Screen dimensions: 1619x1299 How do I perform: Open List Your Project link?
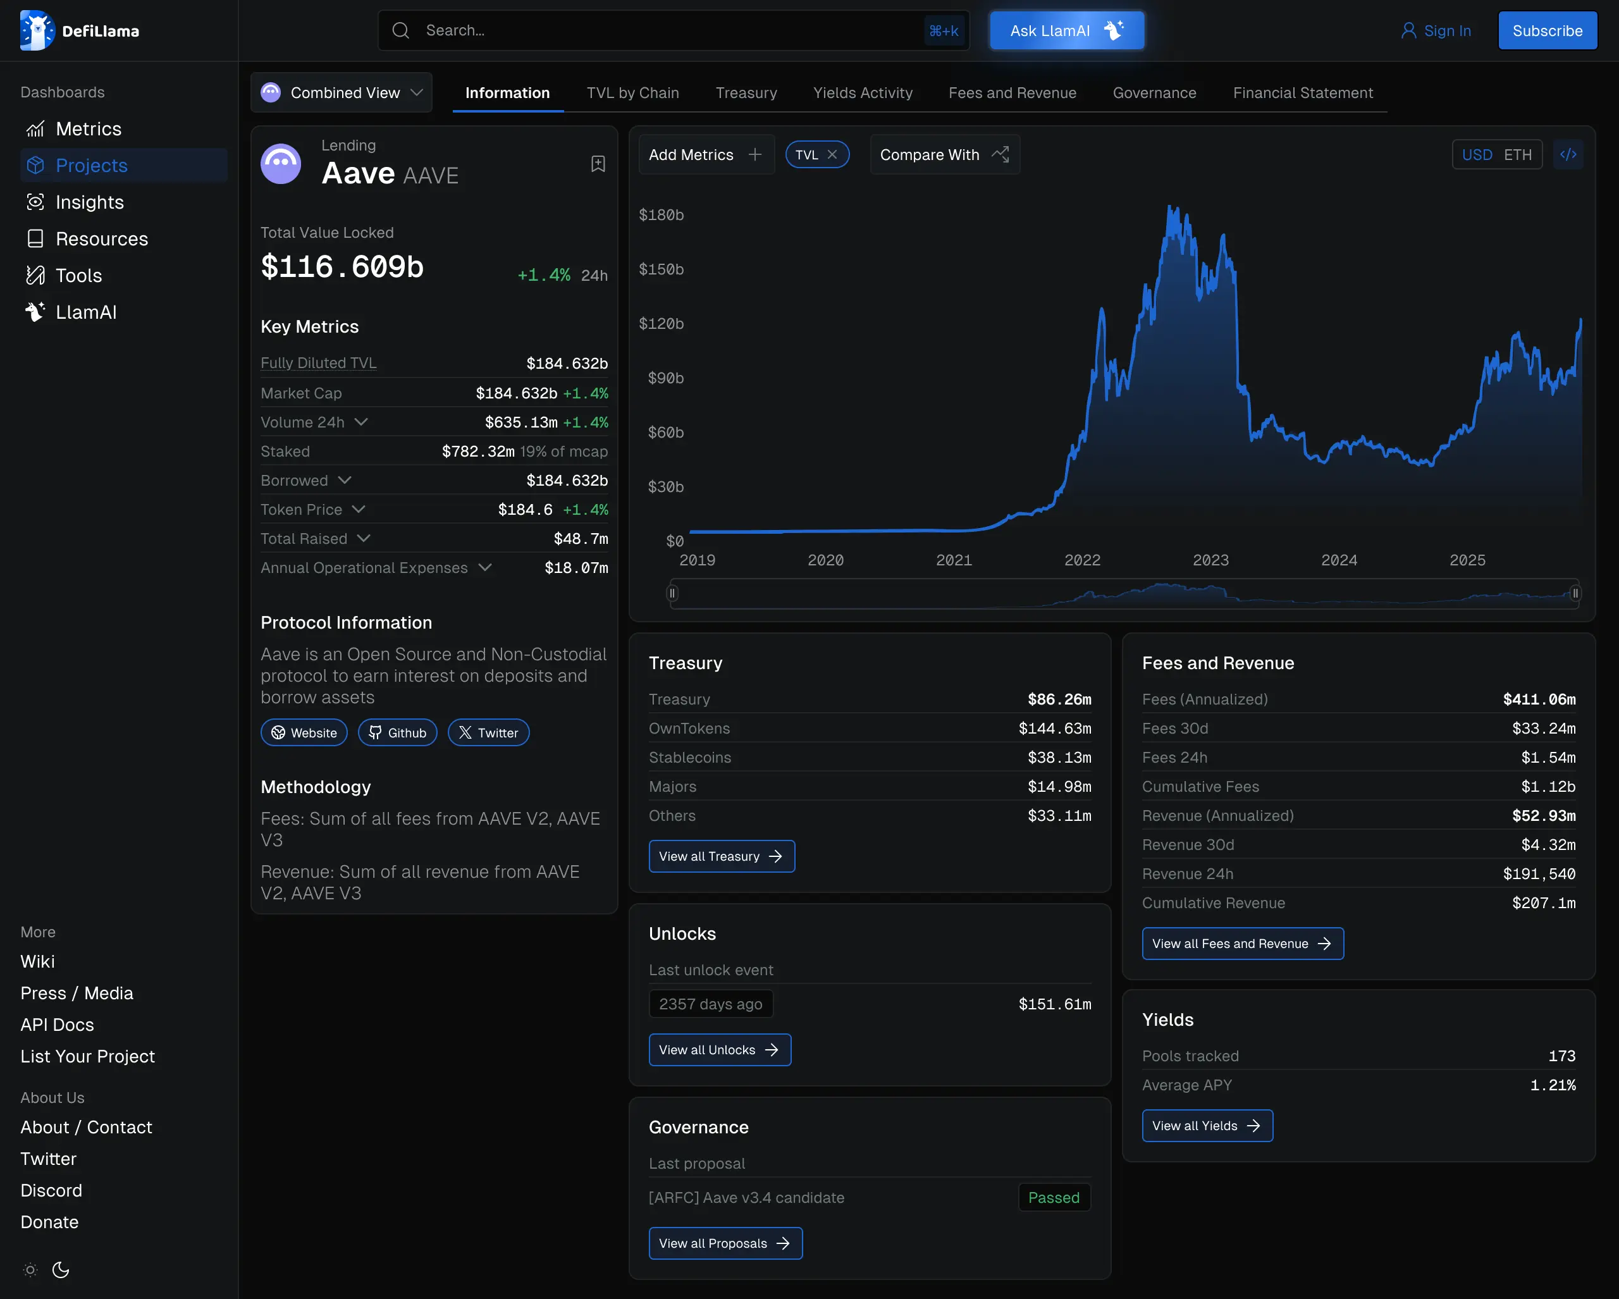pyautogui.click(x=88, y=1057)
